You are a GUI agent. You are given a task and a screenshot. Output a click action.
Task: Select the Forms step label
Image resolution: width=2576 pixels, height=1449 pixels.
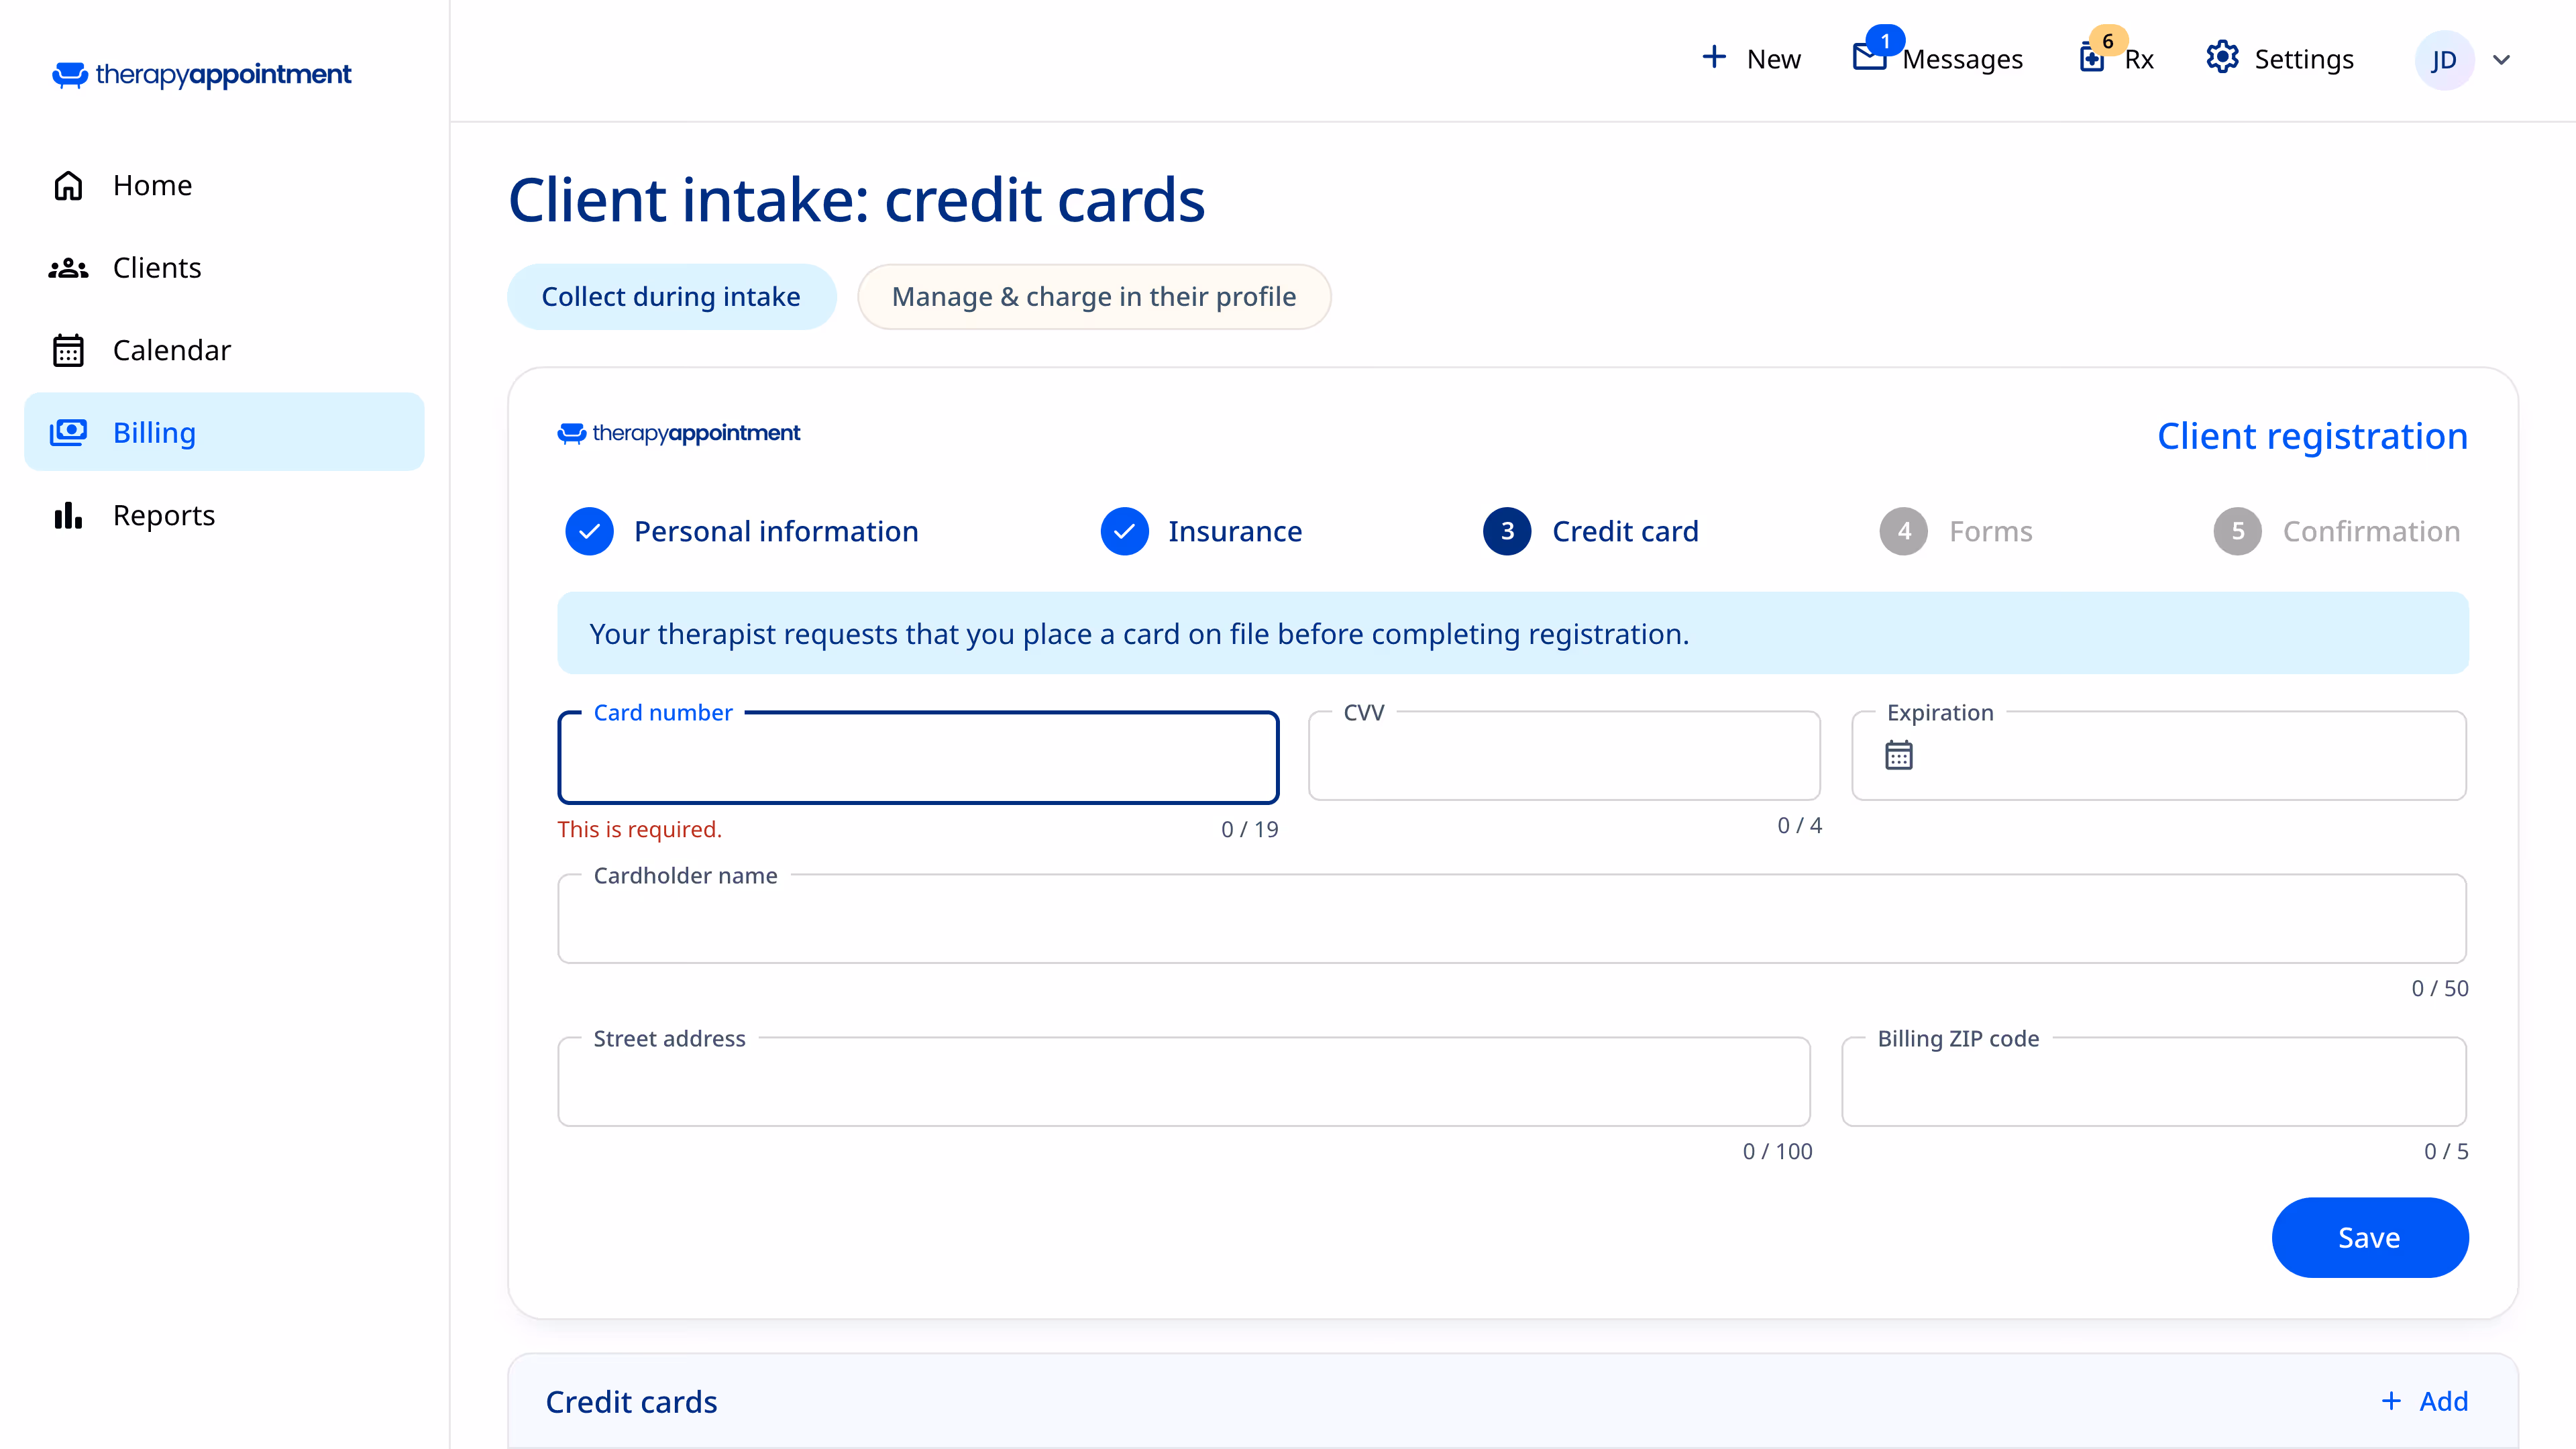(x=1991, y=531)
